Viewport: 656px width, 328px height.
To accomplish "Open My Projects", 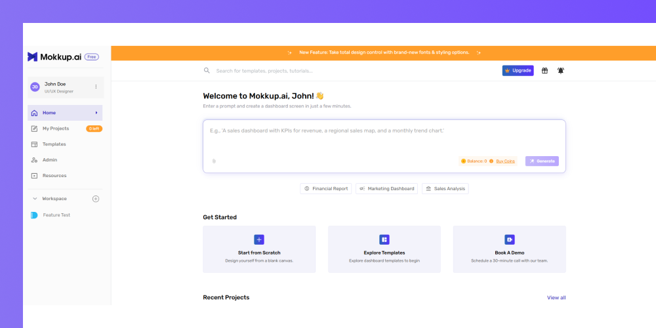I will coord(65,129).
